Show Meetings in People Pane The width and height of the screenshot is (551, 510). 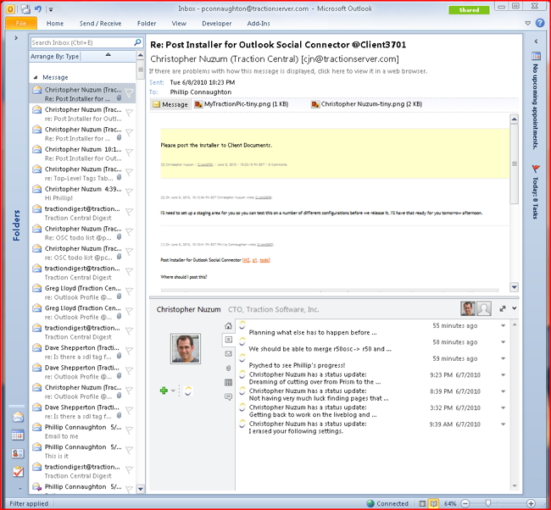[228, 383]
